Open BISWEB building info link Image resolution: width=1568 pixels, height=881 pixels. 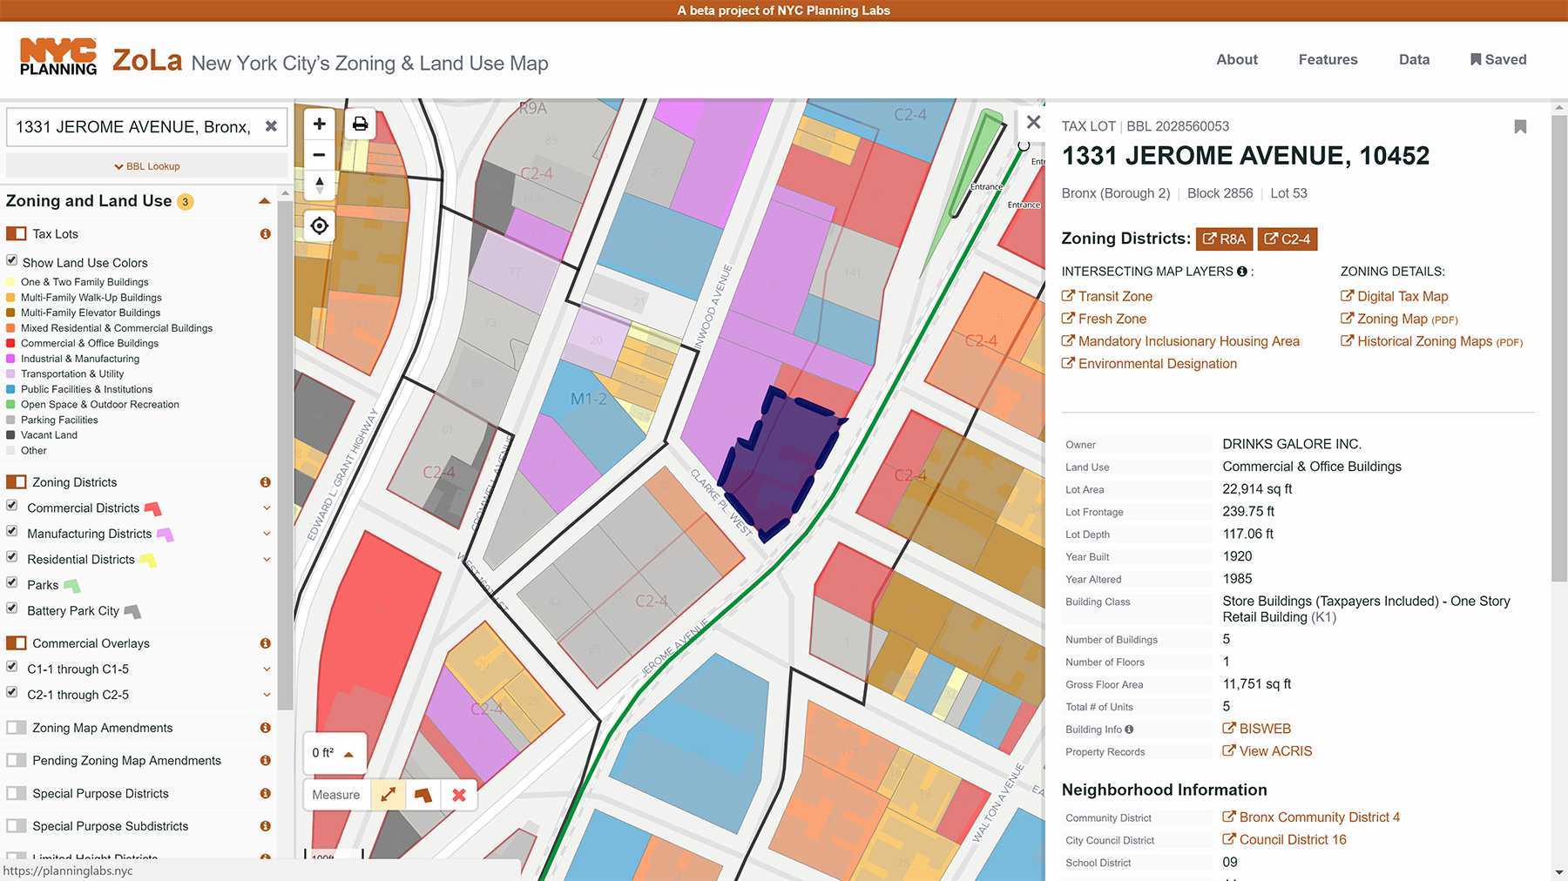1257,729
